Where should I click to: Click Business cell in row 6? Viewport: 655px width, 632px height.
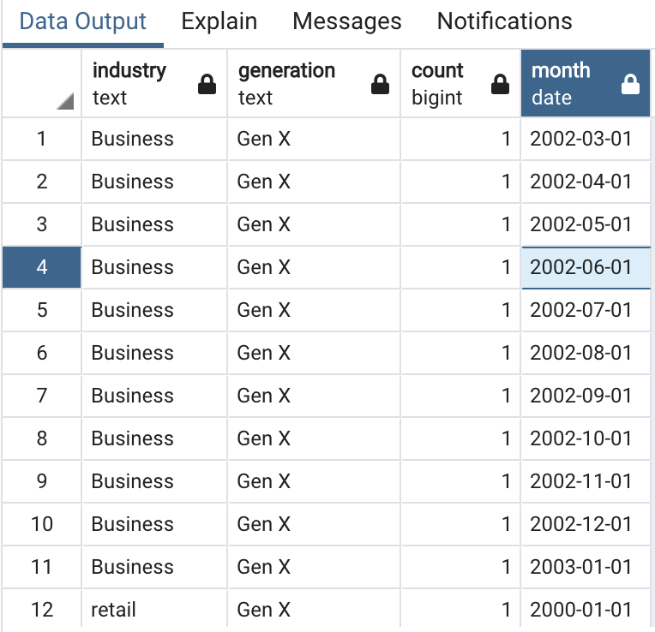click(154, 353)
